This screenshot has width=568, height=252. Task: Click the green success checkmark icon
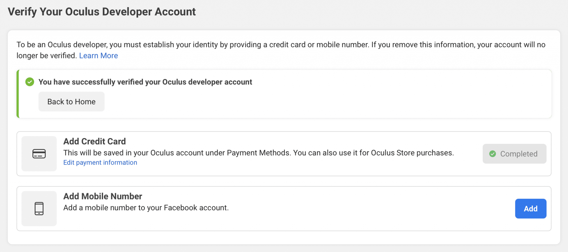30,82
